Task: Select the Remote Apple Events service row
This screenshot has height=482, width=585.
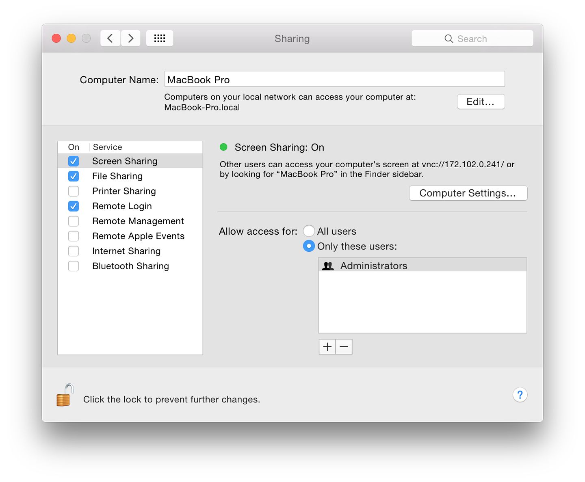Action: coord(130,236)
